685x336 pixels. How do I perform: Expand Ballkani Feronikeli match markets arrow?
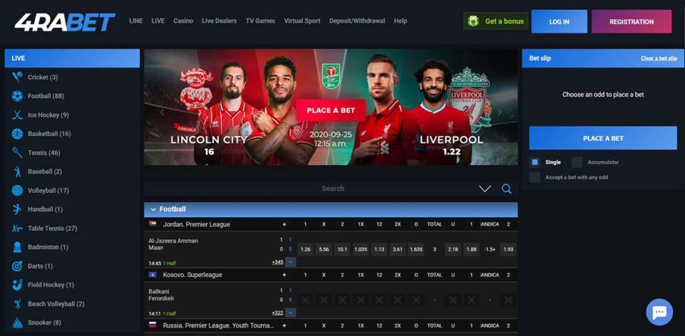(290, 313)
